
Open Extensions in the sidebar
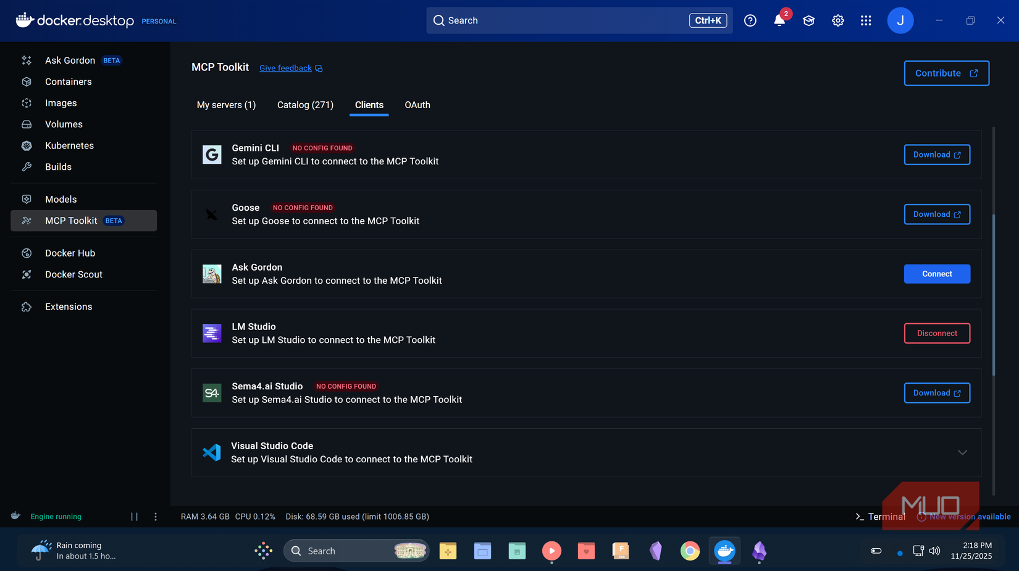tap(83, 307)
